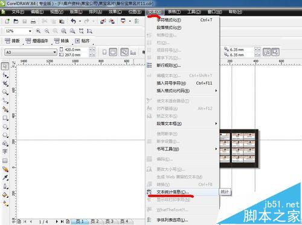The image size is (302, 225).
Task: Toggle portrait page orientation
Action: [104, 52]
